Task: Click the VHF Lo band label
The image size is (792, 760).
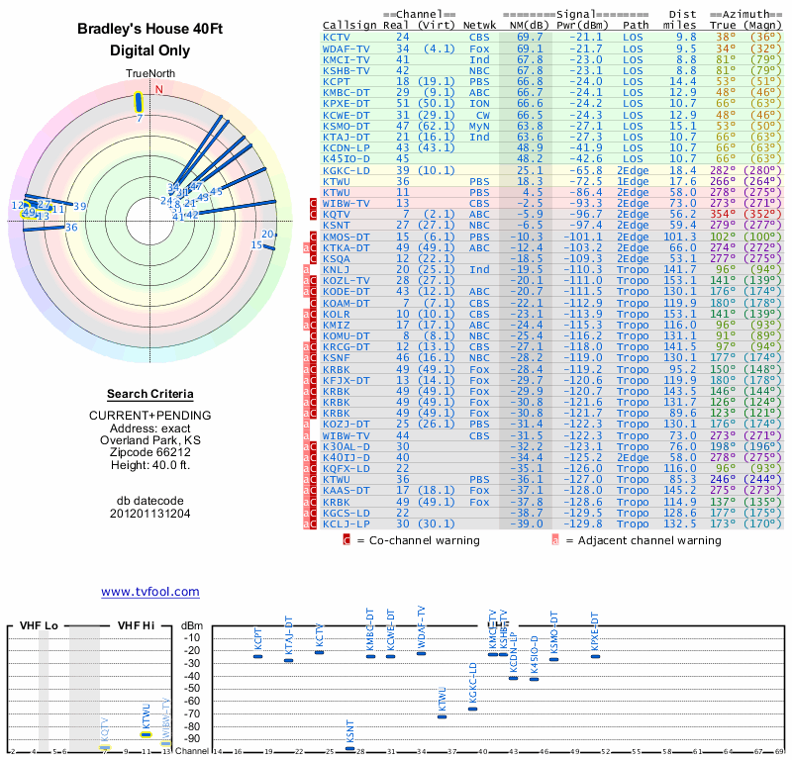Action: coord(39,625)
